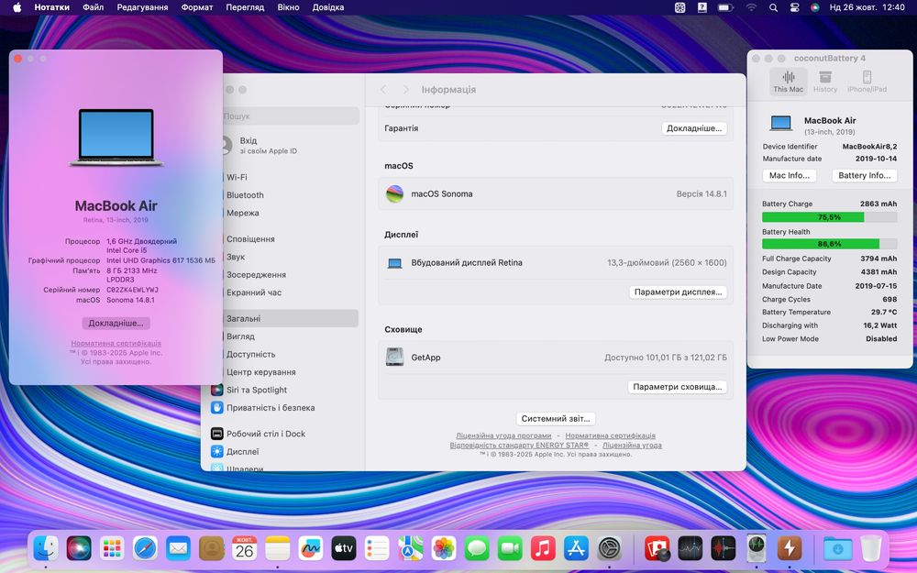Viewport: 917px width, 573px height.
Task: Click Siri icon in the menu bar
Action: point(814,7)
